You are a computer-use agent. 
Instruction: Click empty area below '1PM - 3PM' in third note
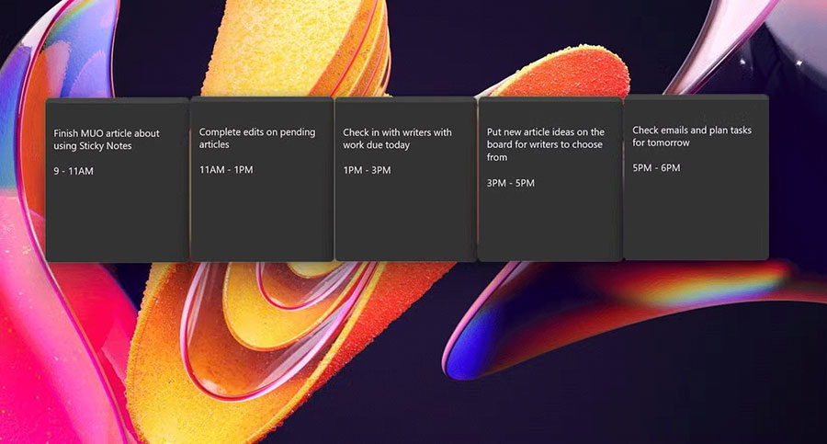pos(405,221)
